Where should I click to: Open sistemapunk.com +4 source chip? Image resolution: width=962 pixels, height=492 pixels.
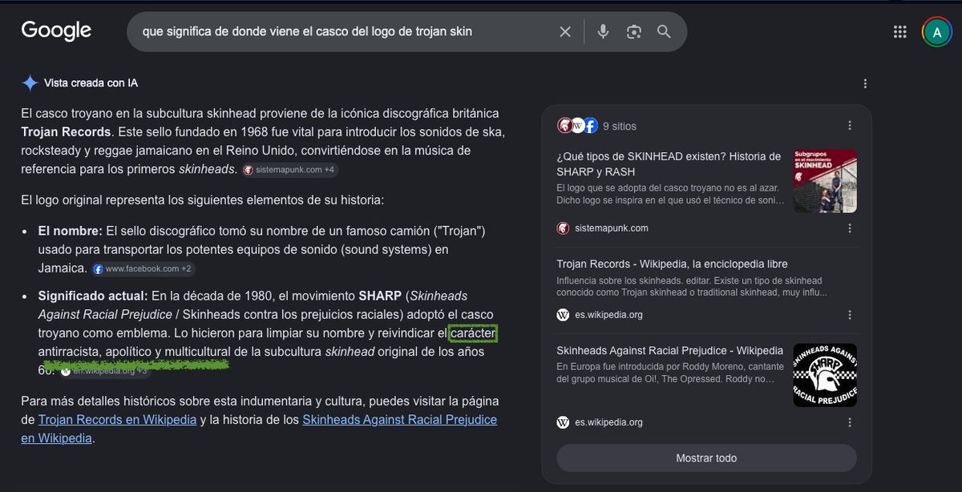click(x=289, y=170)
